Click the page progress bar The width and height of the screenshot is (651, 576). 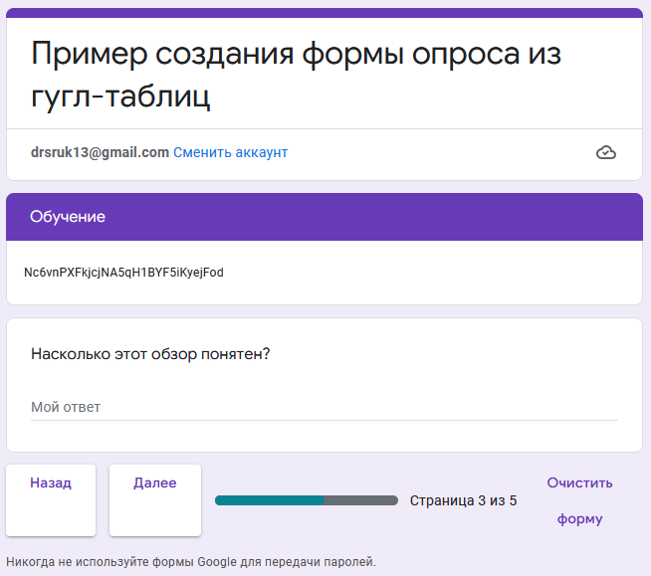point(307,500)
